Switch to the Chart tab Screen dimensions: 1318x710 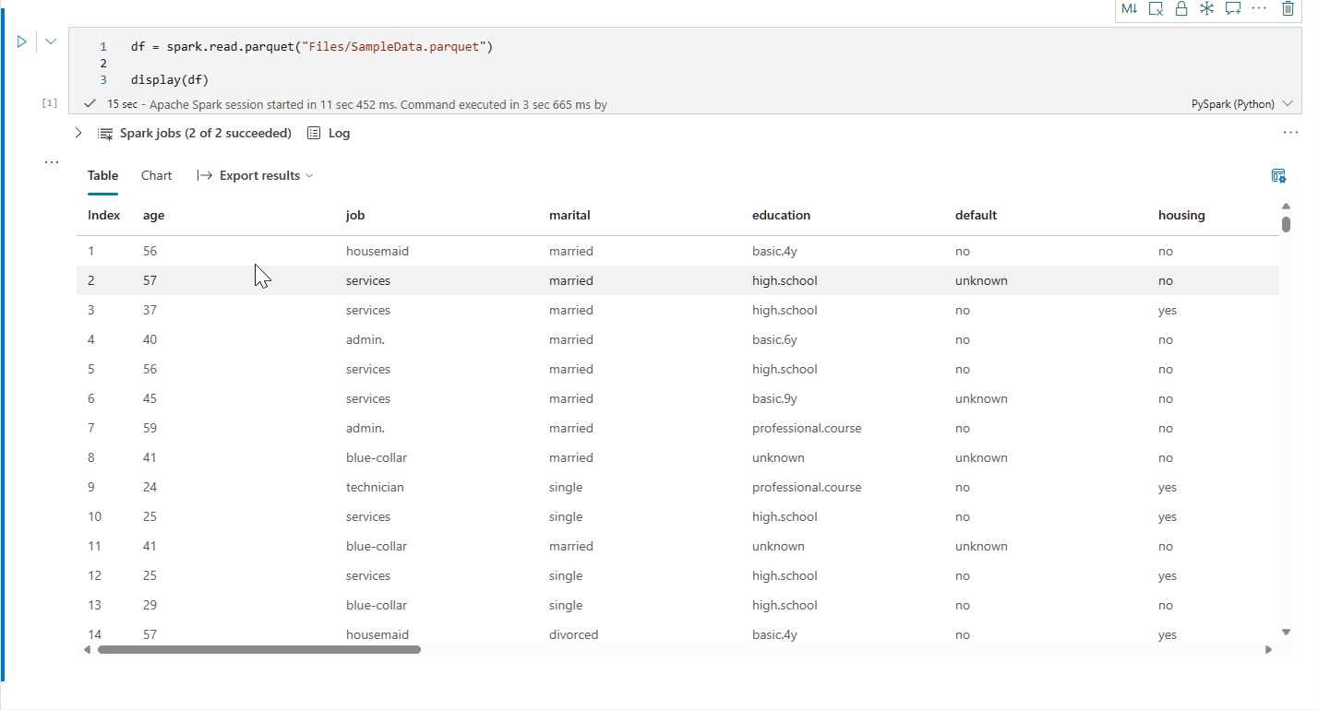[157, 175]
